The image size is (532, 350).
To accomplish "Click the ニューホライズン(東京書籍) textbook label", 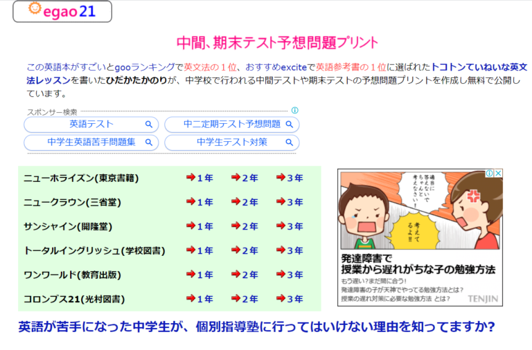I will tap(81, 178).
